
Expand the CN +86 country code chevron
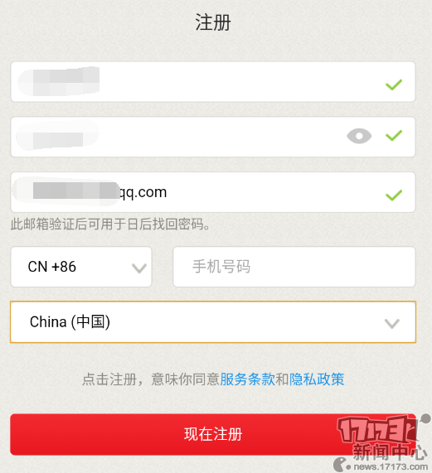[x=139, y=268]
